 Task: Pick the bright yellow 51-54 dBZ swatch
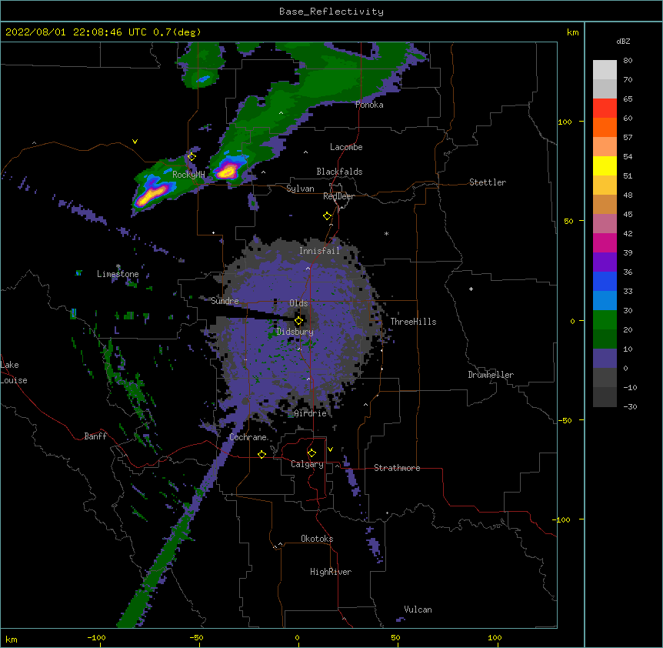pos(605,165)
